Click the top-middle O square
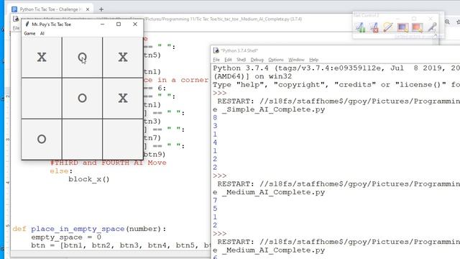 pos(82,58)
